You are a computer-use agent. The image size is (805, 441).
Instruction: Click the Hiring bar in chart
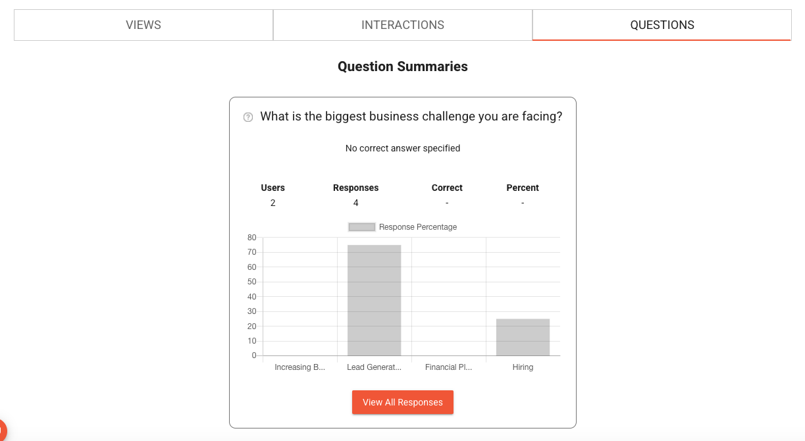point(523,337)
